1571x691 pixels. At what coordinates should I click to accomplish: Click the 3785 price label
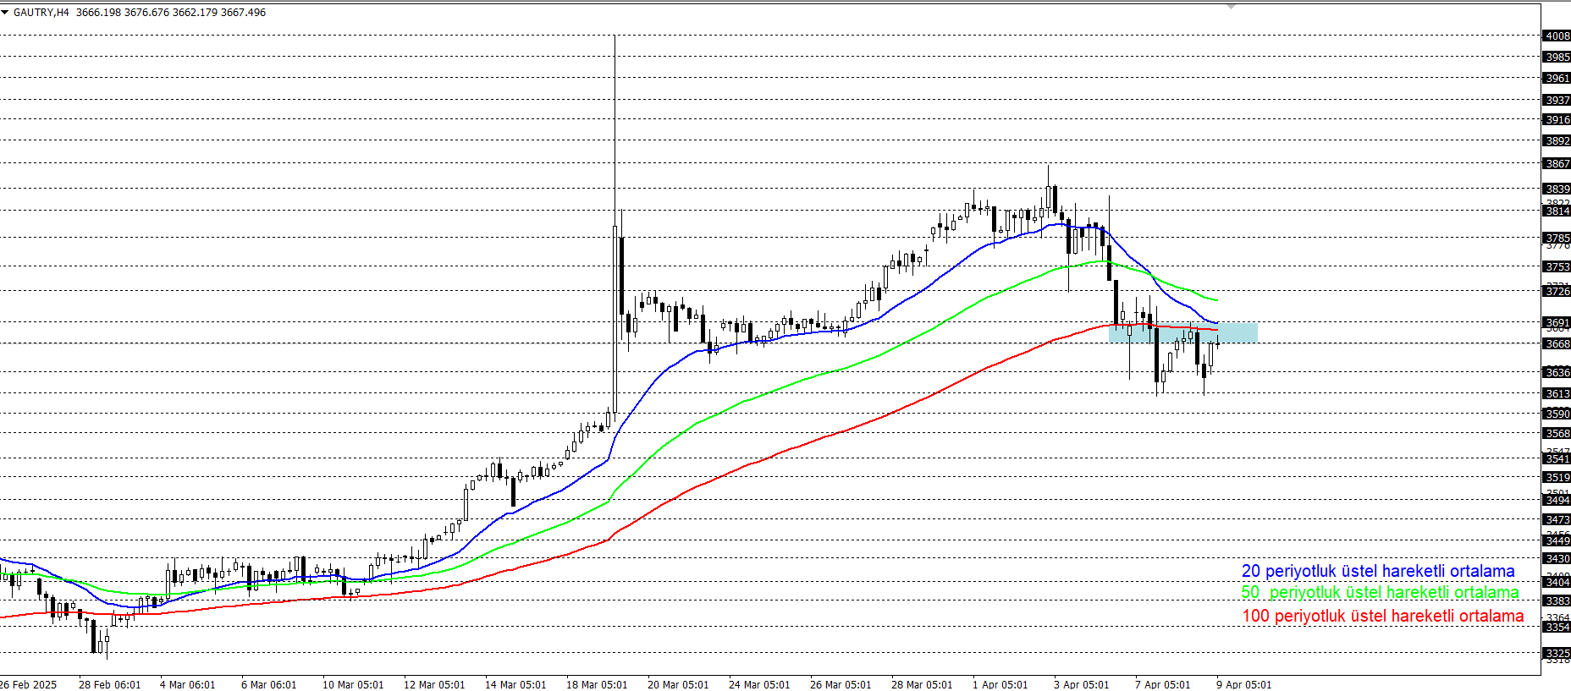[x=1557, y=238]
